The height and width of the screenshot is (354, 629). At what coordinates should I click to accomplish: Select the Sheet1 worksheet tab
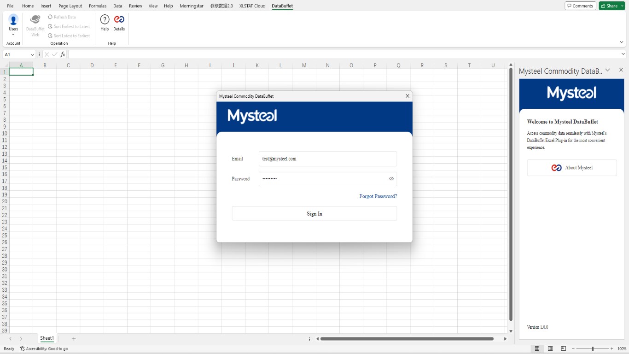coord(47,339)
